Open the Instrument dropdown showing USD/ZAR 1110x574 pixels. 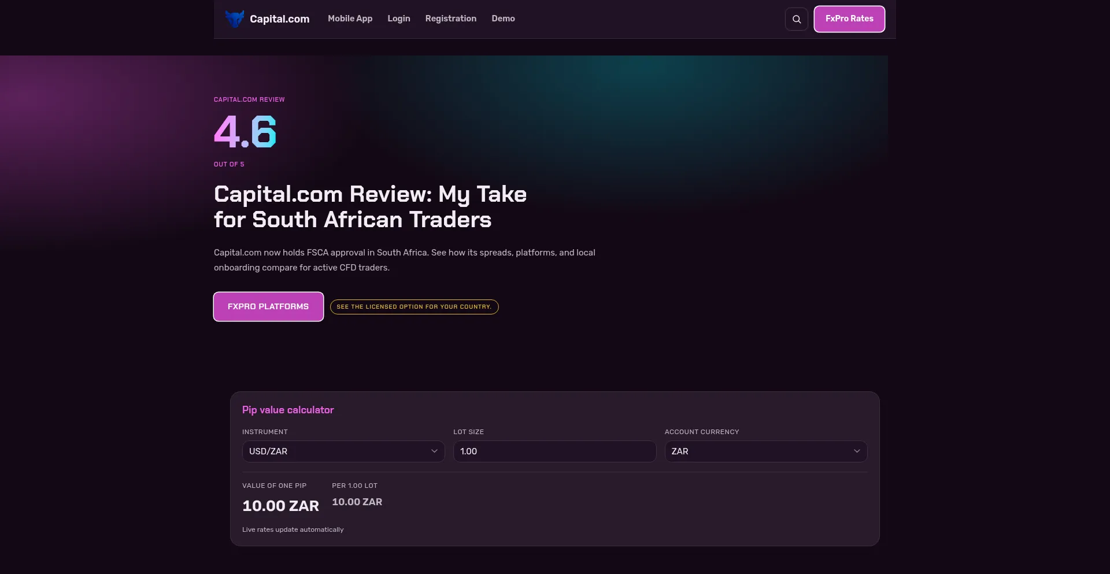(343, 451)
